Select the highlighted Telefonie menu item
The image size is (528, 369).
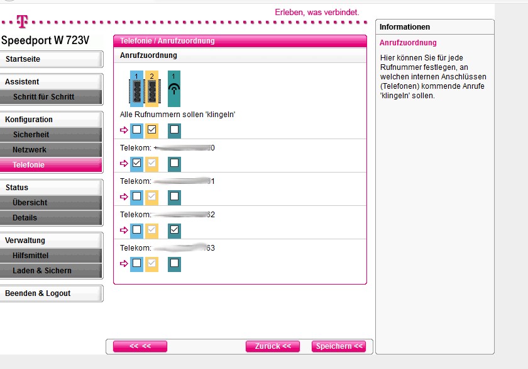click(51, 165)
